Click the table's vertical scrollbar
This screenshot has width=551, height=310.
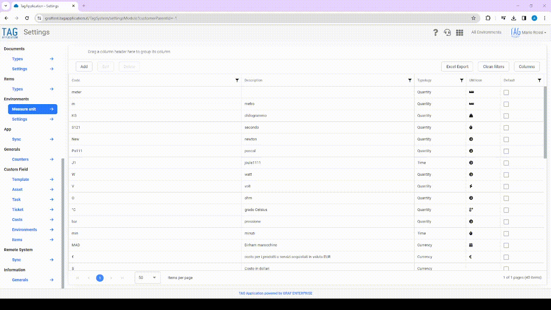coord(545,123)
